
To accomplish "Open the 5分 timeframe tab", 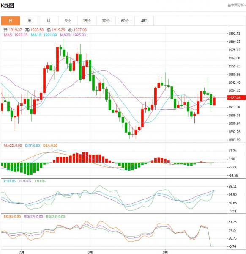I will coord(68,21).
